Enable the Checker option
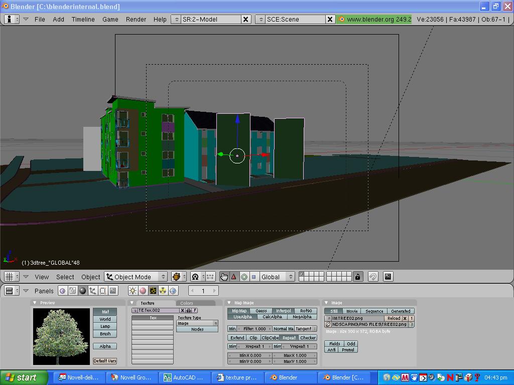Viewport: 514px width, 385px height. pos(308,337)
